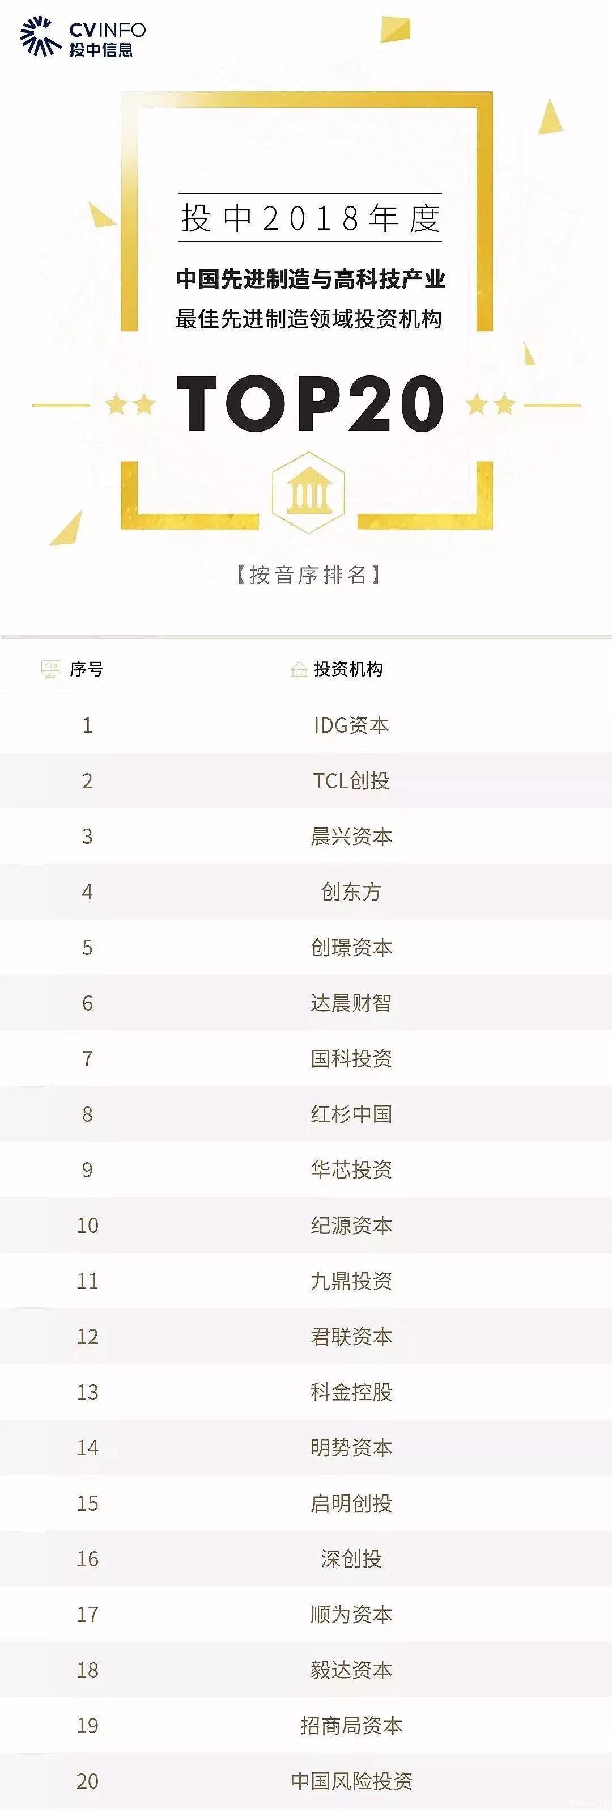
Task: Click the gold stars right of TOP20
Action: (490, 404)
